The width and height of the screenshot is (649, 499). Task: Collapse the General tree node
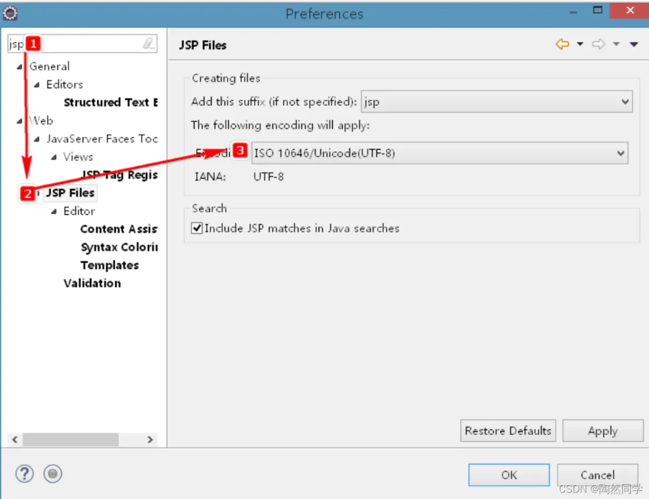pyautogui.click(x=20, y=67)
